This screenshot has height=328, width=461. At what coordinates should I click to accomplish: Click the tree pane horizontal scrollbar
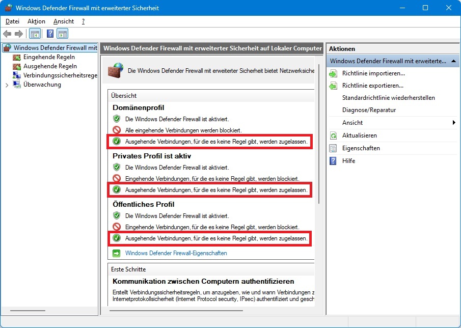pos(28,311)
